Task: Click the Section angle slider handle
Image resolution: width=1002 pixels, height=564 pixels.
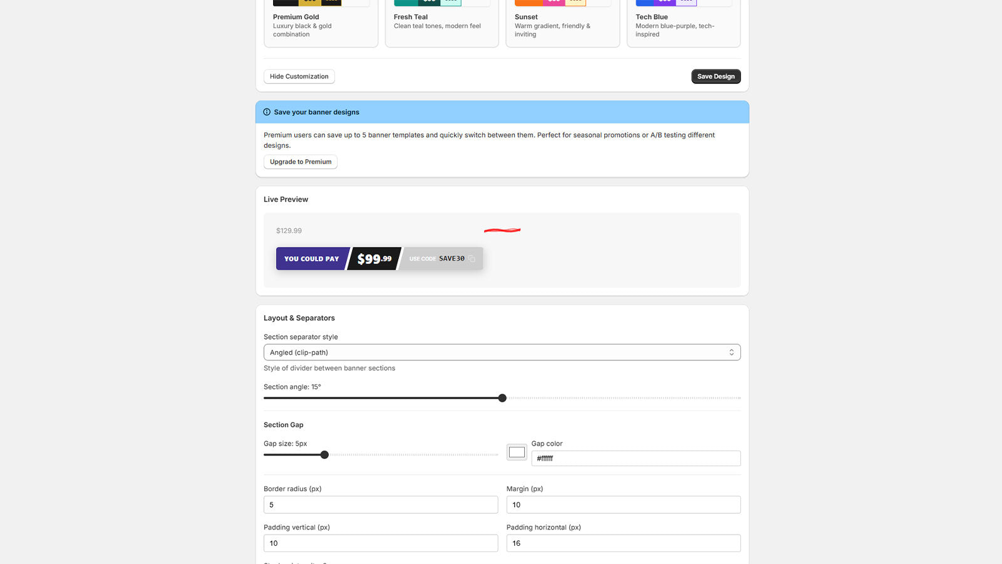Action: click(502, 398)
